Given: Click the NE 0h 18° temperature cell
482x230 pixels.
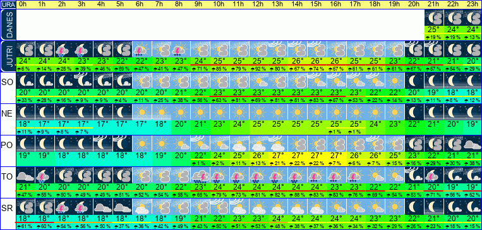Looking at the screenshot, I should [25, 124].
